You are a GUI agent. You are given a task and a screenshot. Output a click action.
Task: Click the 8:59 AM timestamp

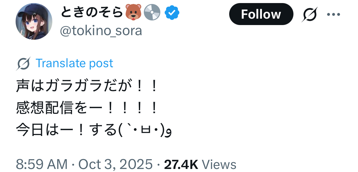point(42,164)
